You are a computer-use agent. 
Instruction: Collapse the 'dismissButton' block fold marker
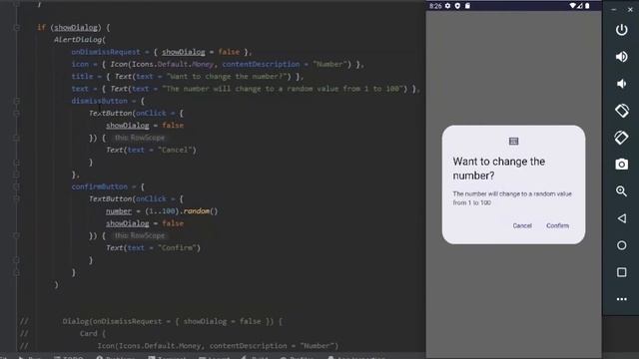pyautogui.click(x=17, y=101)
